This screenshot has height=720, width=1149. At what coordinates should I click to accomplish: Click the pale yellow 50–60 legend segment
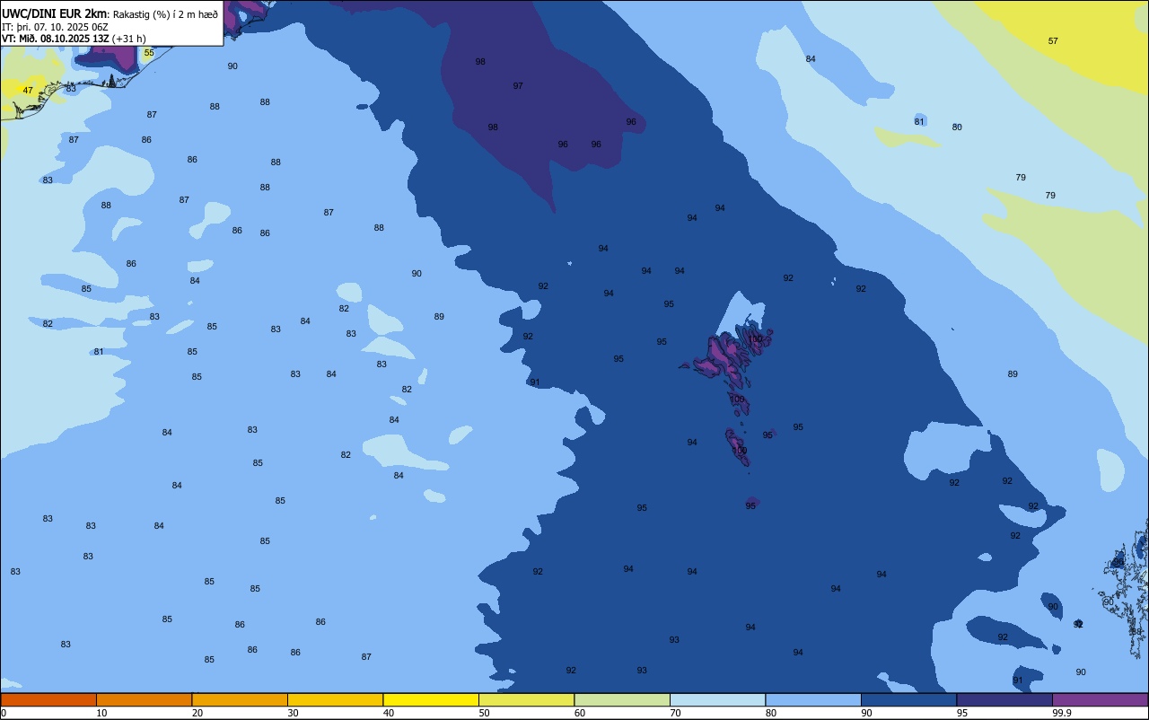(x=526, y=699)
